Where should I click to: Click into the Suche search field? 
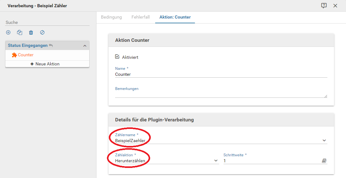tap(47, 23)
